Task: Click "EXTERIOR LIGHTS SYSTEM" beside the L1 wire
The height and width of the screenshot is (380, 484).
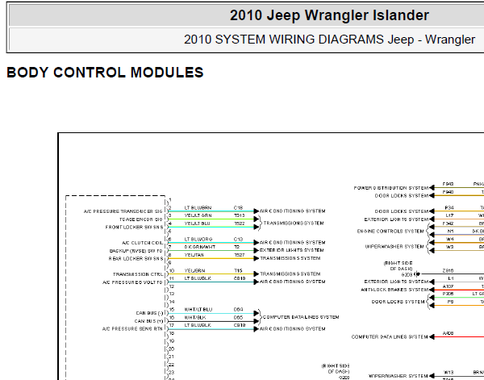Action: [396, 282]
